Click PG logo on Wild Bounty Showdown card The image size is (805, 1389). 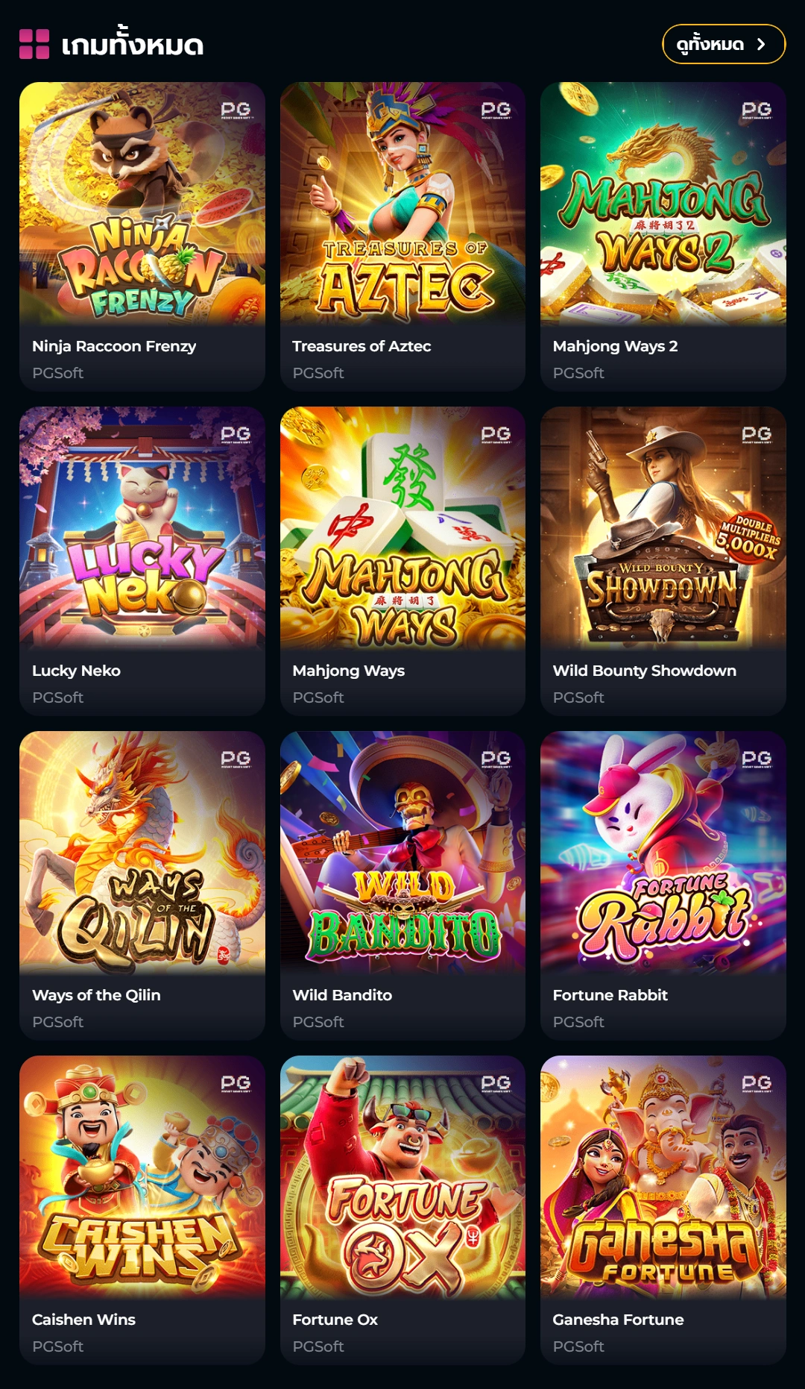(x=757, y=435)
